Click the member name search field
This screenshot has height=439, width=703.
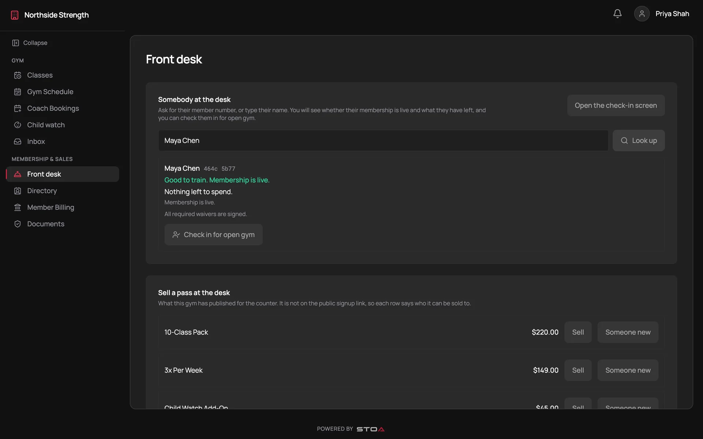(383, 140)
